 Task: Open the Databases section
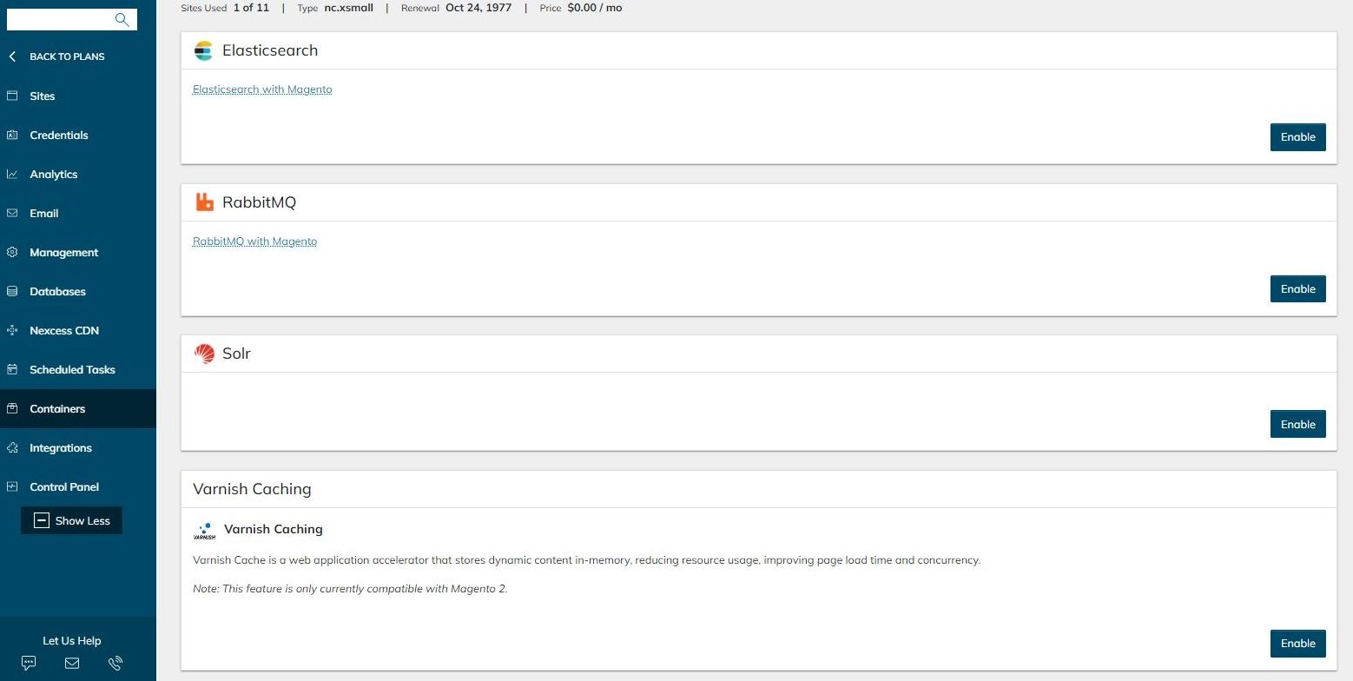pyautogui.click(x=78, y=291)
